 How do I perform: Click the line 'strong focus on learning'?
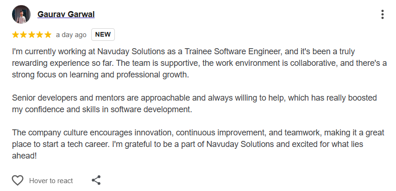tap(101, 75)
